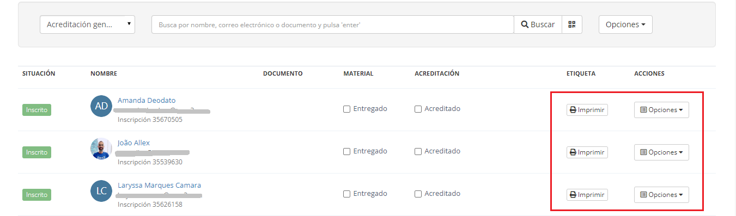The image size is (736, 216).
Task: Click João Allex's profile photo
Action: pyautogui.click(x=101, y=149)
